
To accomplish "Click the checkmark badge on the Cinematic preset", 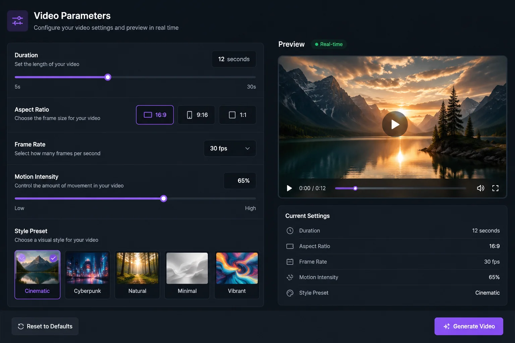I will coord(53,258).
